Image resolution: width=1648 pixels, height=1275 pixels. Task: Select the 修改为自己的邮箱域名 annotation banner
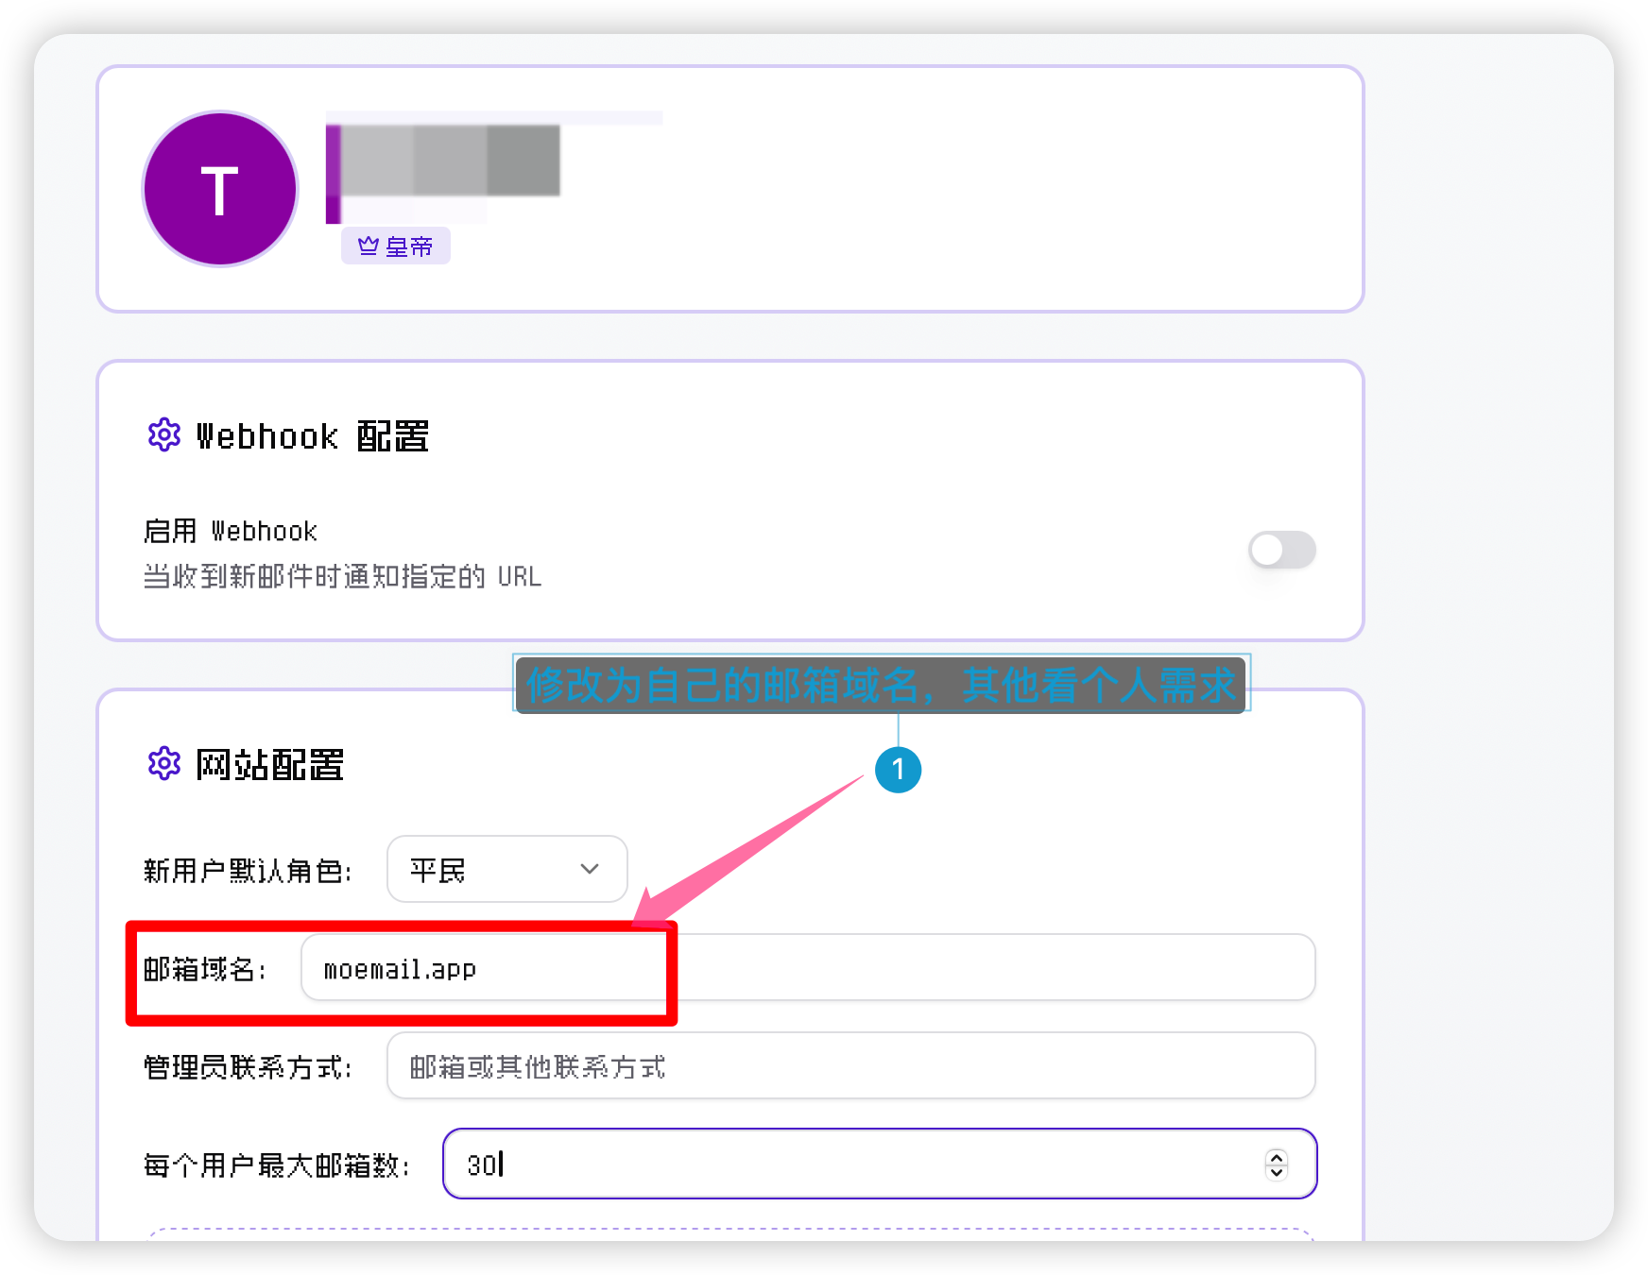click(881, 685)
